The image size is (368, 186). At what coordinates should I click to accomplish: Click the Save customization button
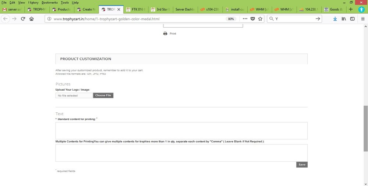point(302,165)
